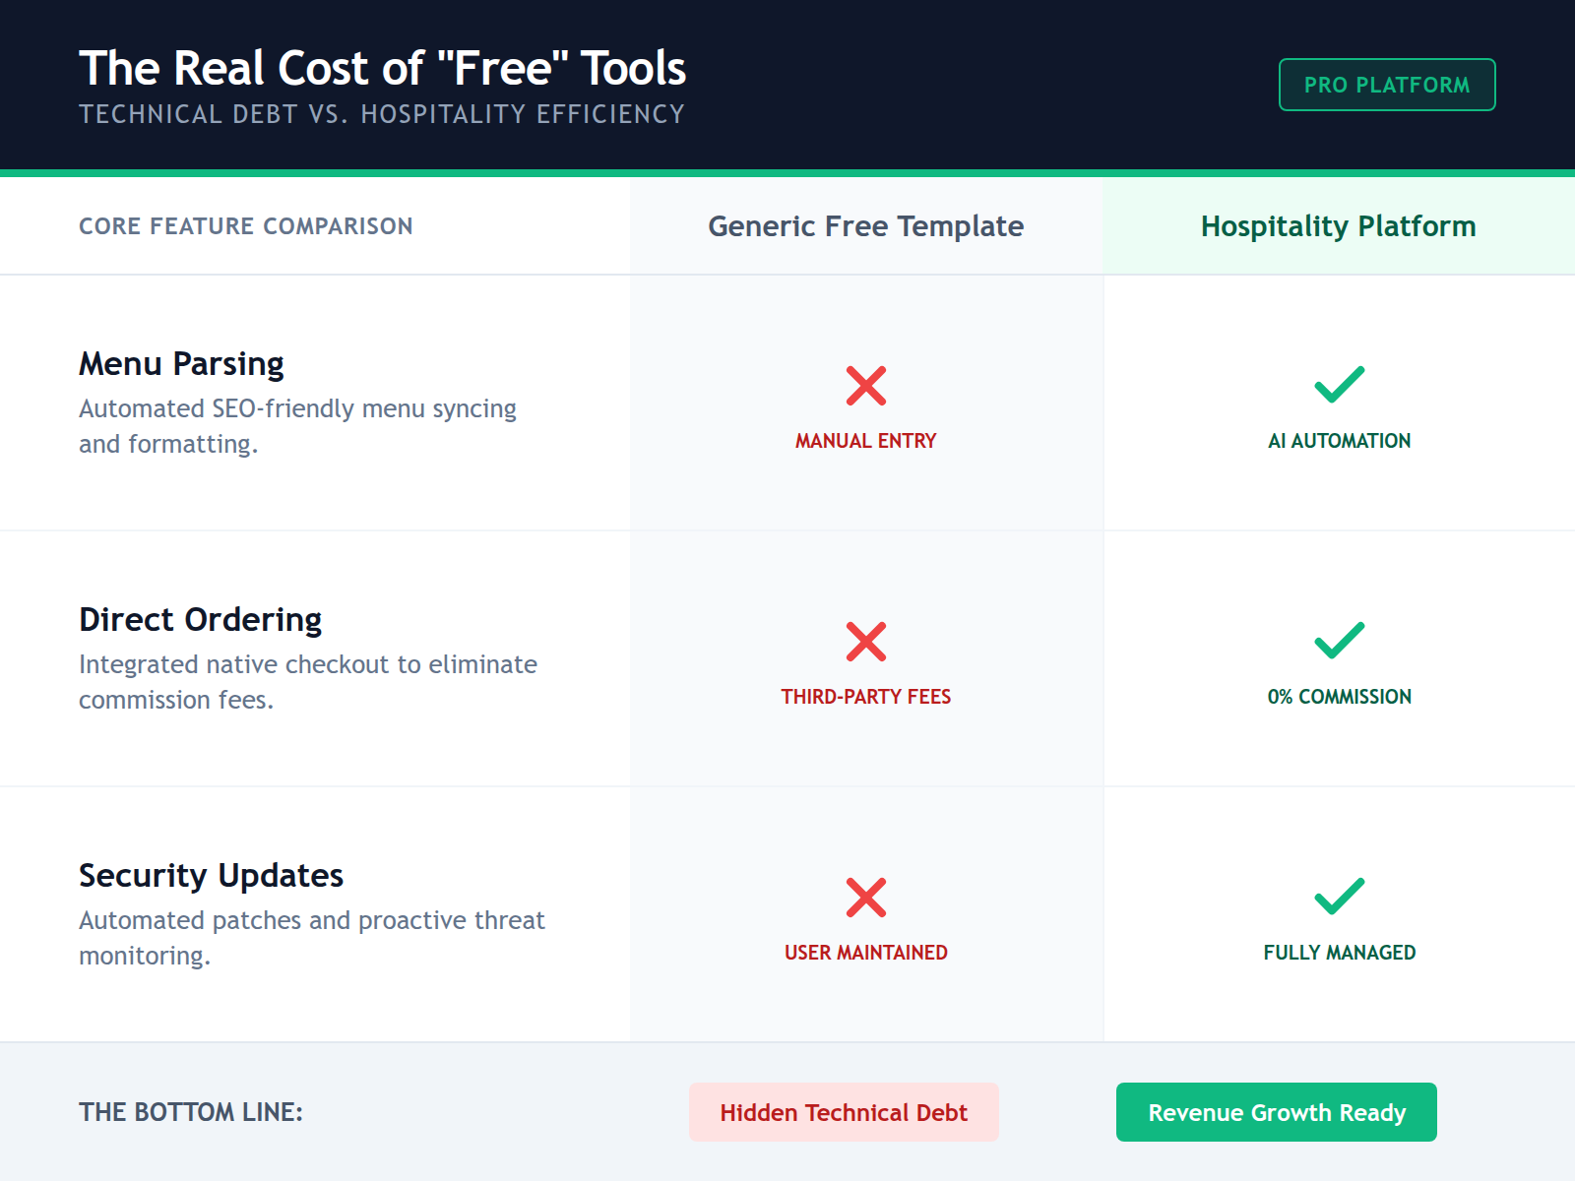Click the red X for Third-Party Fees
Viewport: 1575px width, 1181px height.
pyautogui.click(x=865, y=642)
